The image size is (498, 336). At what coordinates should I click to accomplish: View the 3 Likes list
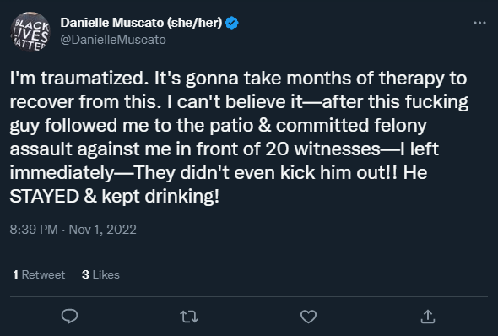pyautogui.click(x=100, y=274)
